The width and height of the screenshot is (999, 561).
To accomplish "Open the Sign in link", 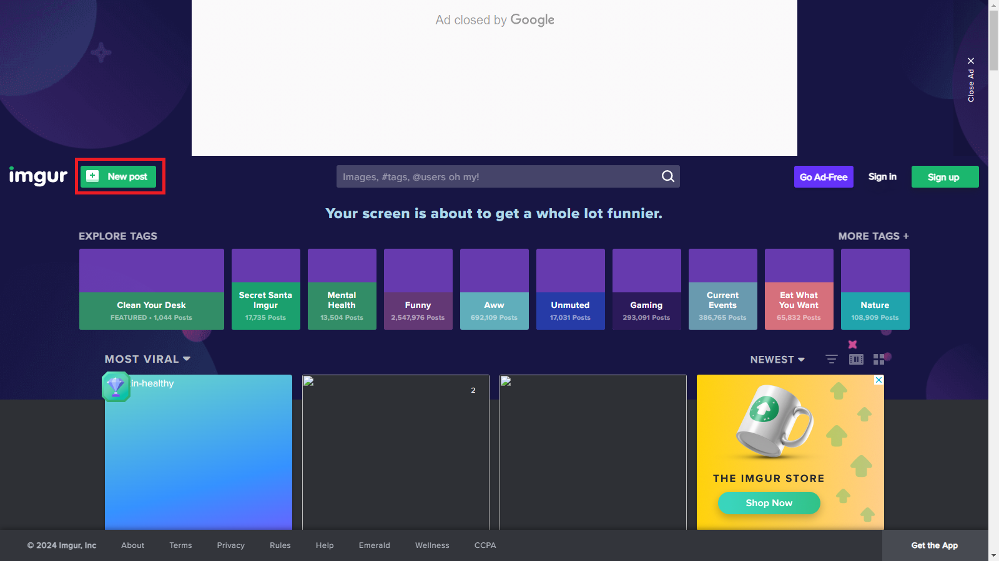I will (882, 177).
